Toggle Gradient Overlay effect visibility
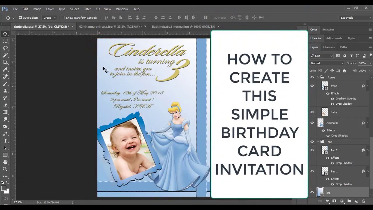 point(332,99)
